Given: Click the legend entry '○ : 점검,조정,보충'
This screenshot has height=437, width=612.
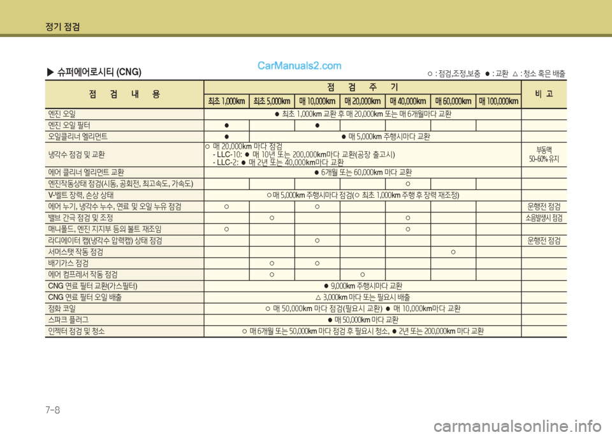Looking at the screenshot, I should click(453, 73).
